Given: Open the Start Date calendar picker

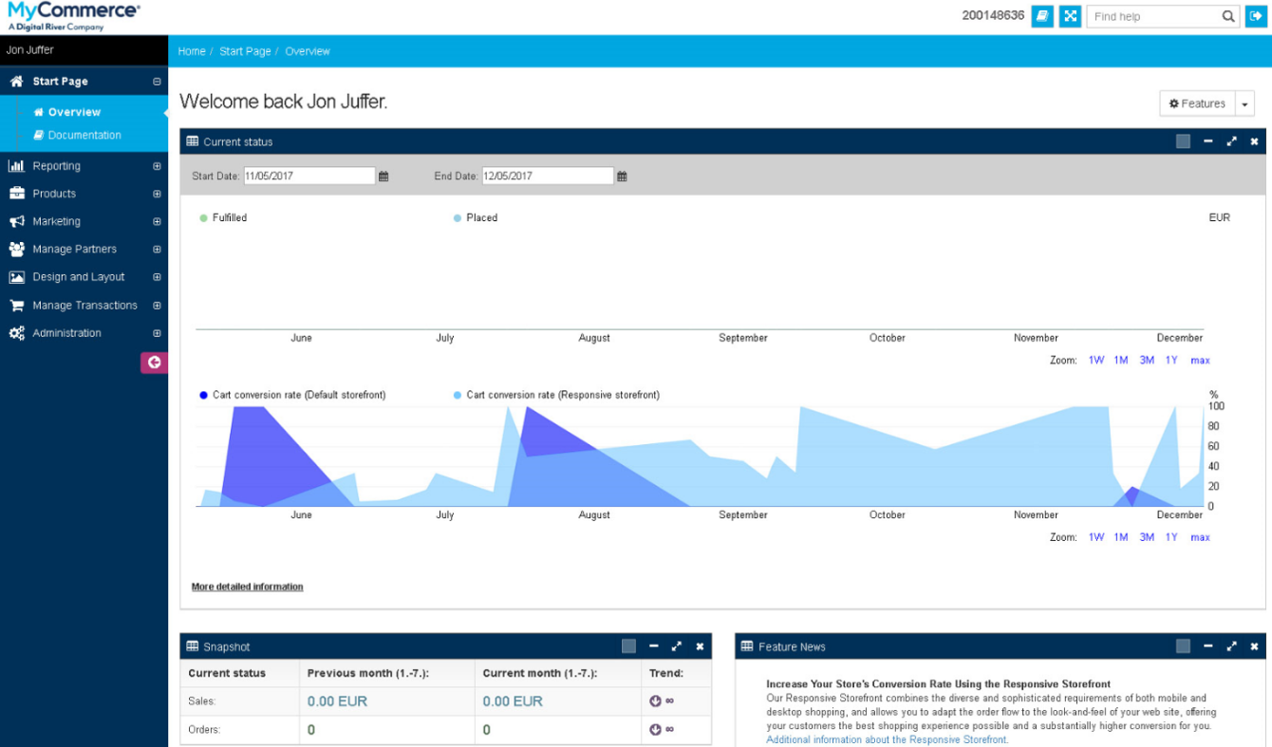Looking at the screenshot, I should (383, 177).
